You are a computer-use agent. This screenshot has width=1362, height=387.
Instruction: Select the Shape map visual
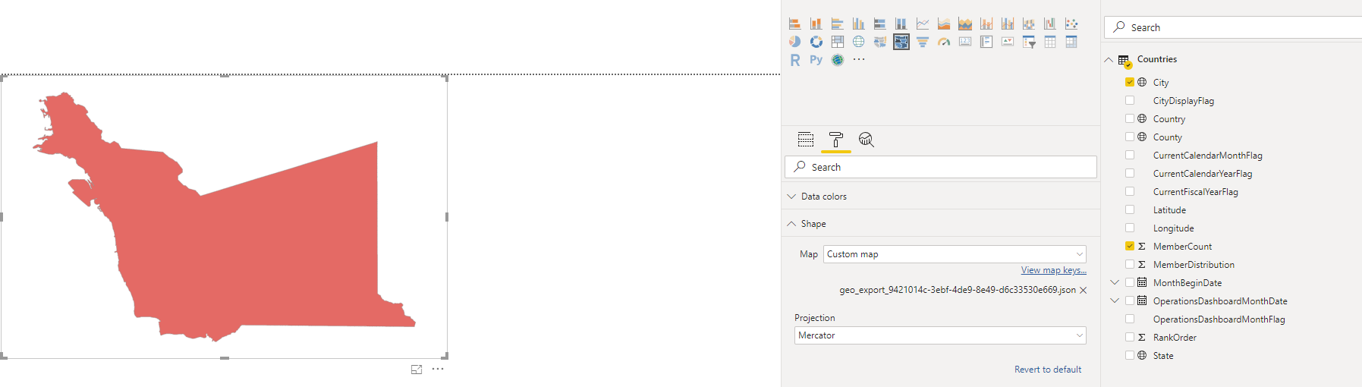(x=901, y=42)
